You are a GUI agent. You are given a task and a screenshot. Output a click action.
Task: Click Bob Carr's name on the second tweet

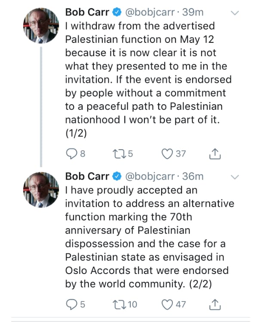87,176
